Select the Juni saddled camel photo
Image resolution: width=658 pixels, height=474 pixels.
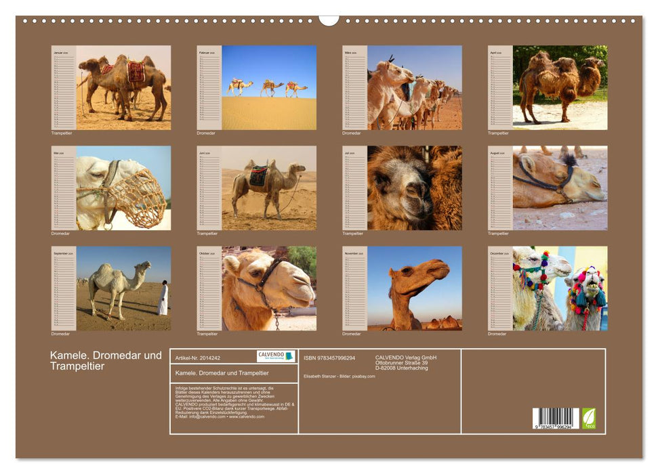[268, 188]
